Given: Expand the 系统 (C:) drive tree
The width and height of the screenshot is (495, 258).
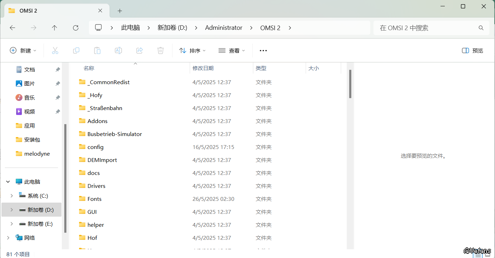Looking at the screenshot, I should click(12, 196).
